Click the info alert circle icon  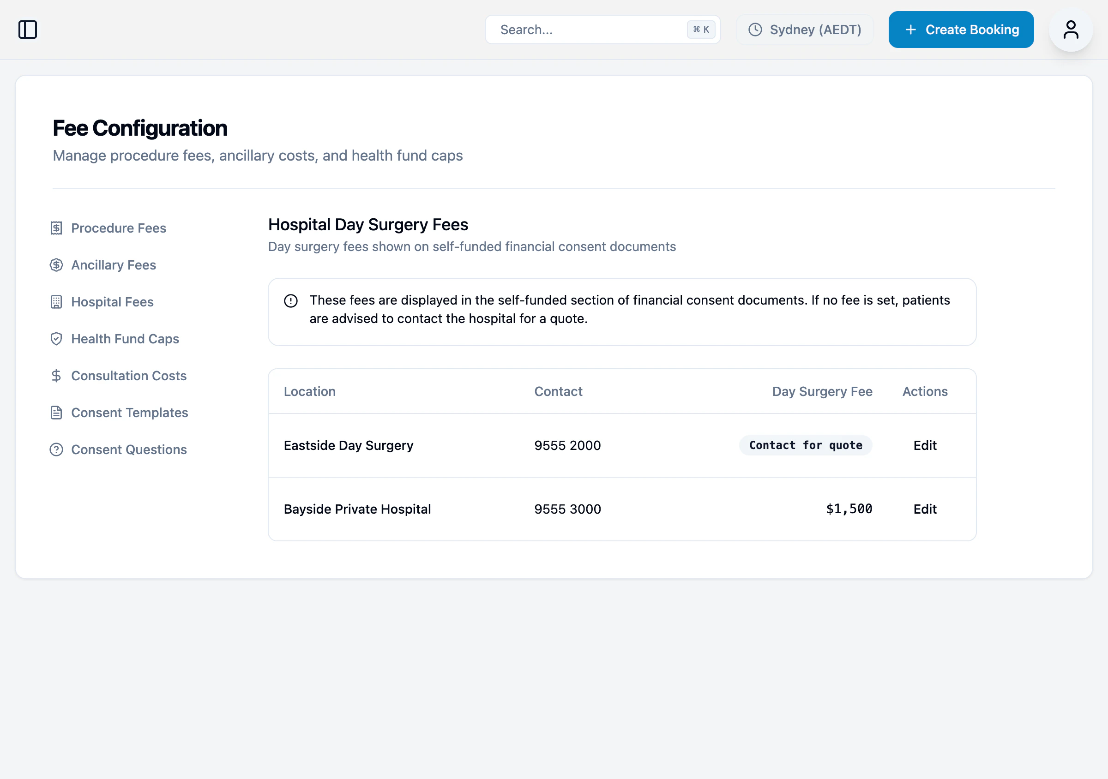[x=291, y=301]
